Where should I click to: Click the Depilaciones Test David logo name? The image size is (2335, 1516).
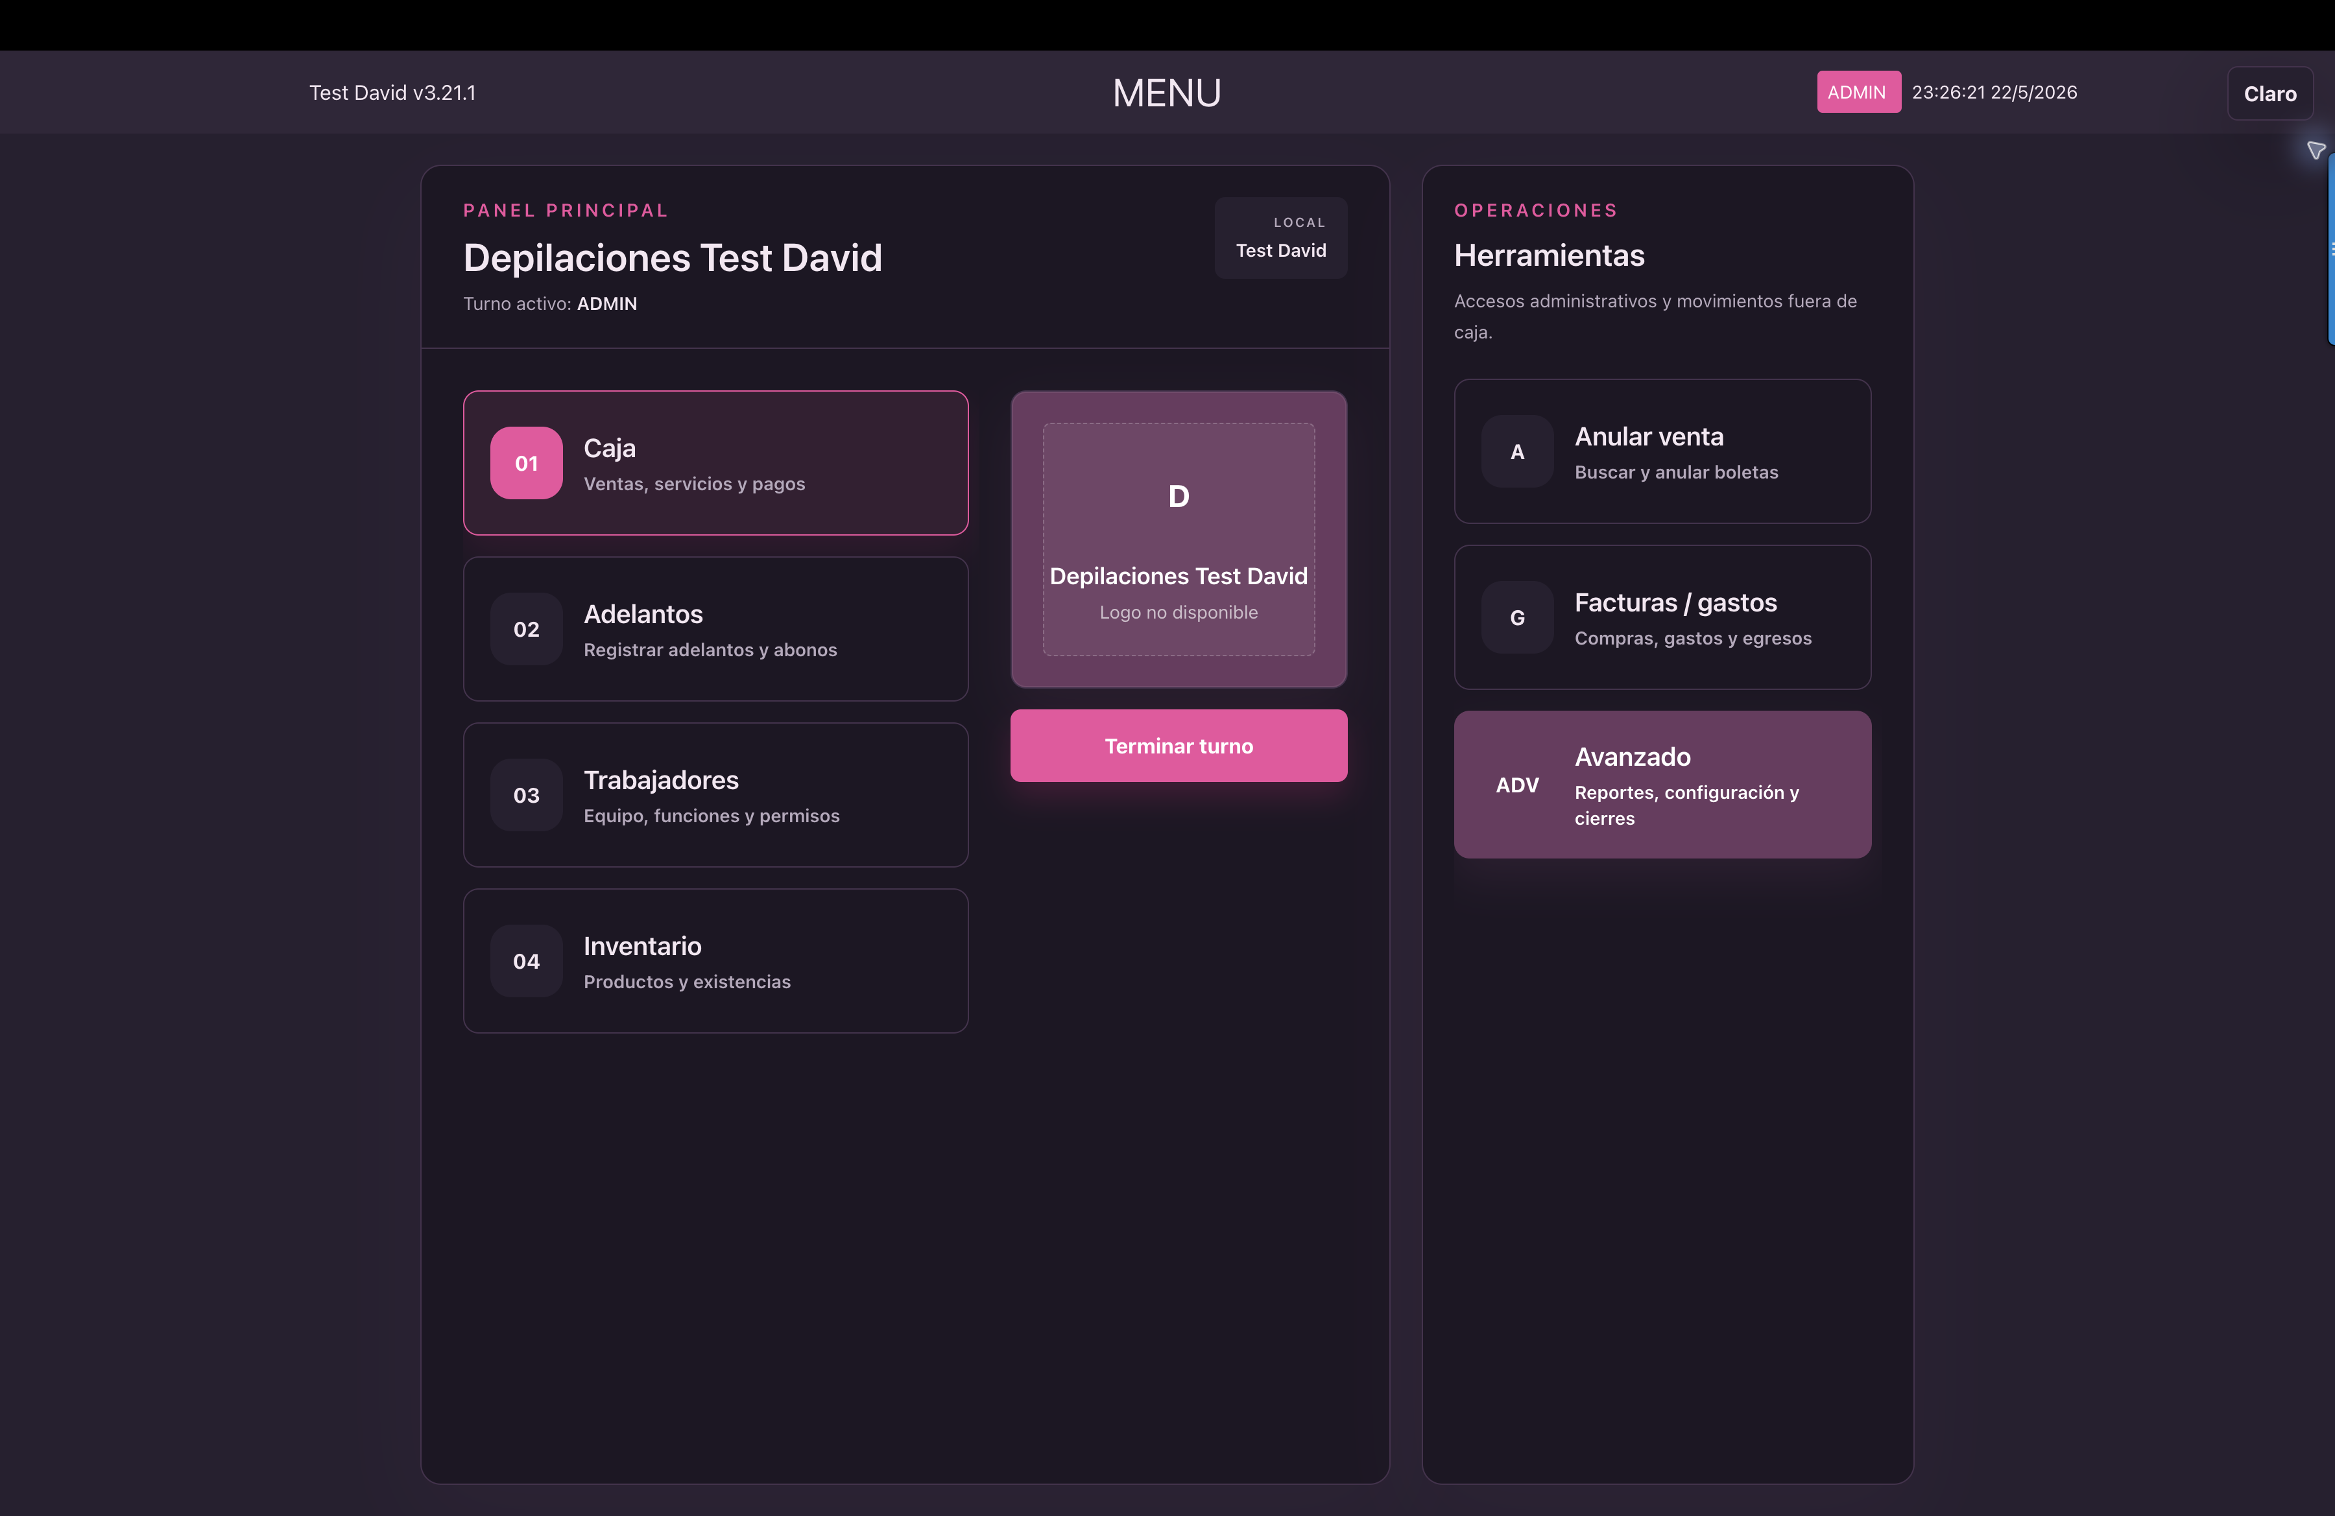[1179, 576]
